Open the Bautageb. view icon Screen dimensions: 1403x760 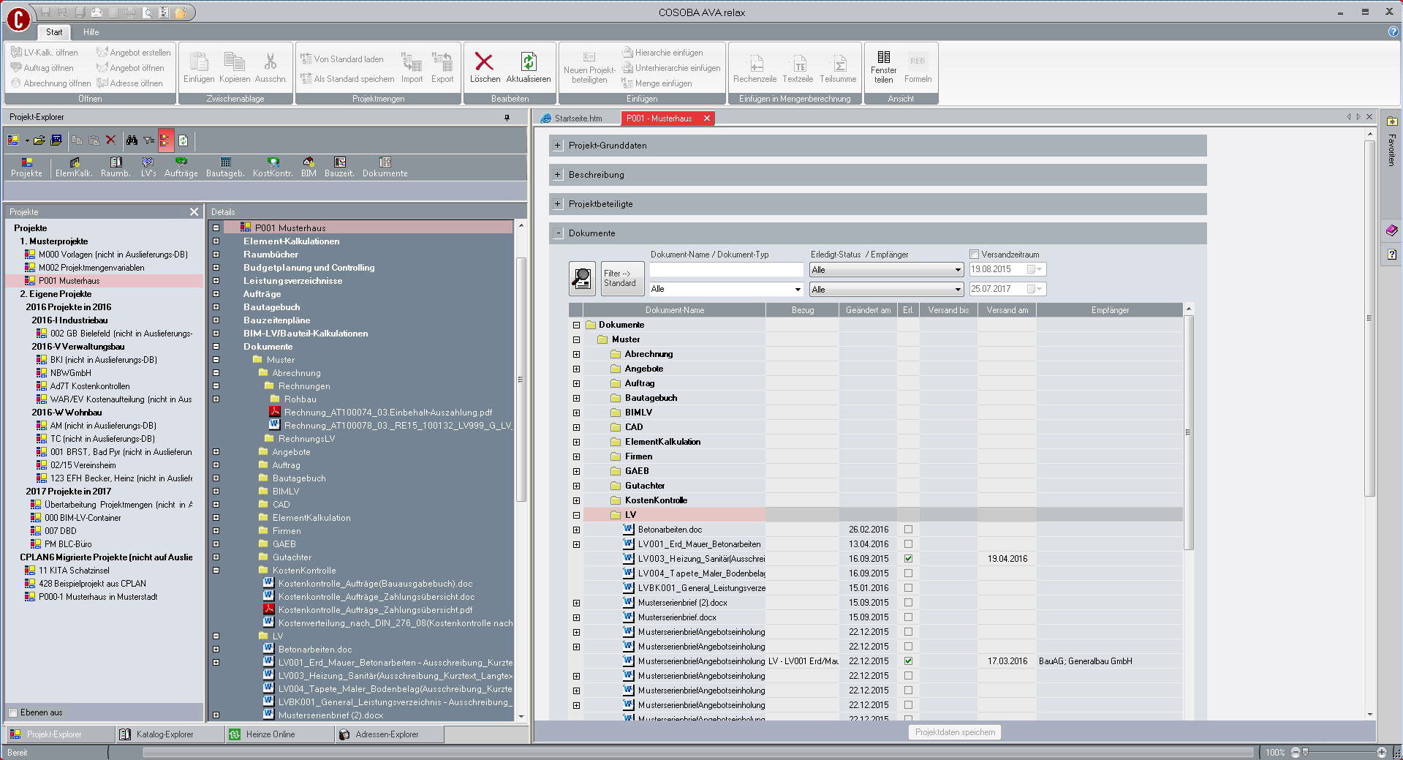[225, 162]
